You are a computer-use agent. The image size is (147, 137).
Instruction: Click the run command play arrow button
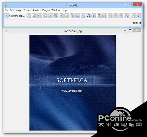pyautogui.click(x=7, y=16)
